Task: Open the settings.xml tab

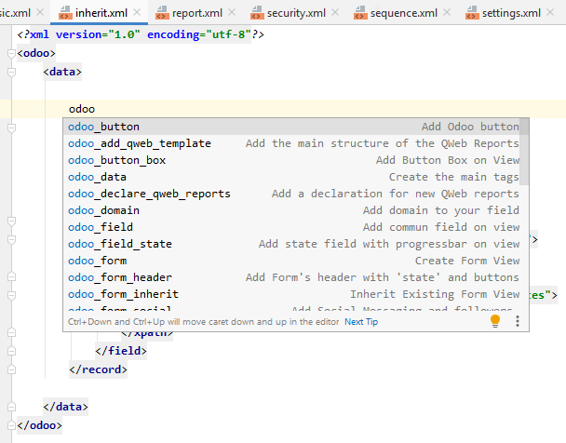Action: tap(511, 13)
